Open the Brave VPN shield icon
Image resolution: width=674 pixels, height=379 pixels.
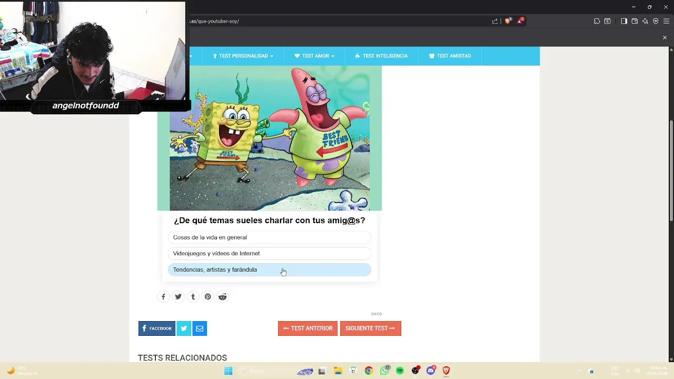pyautogui.click(x=656, y=21)
